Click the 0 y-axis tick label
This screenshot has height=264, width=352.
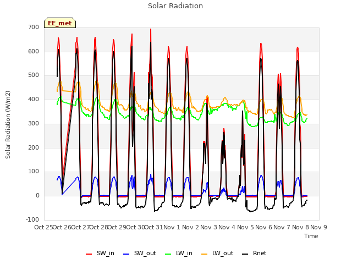pos(37,196)
